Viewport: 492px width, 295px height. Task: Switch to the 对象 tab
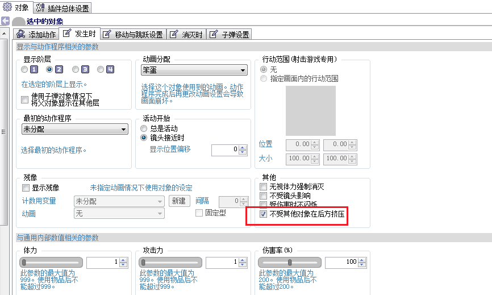[16, 7]
